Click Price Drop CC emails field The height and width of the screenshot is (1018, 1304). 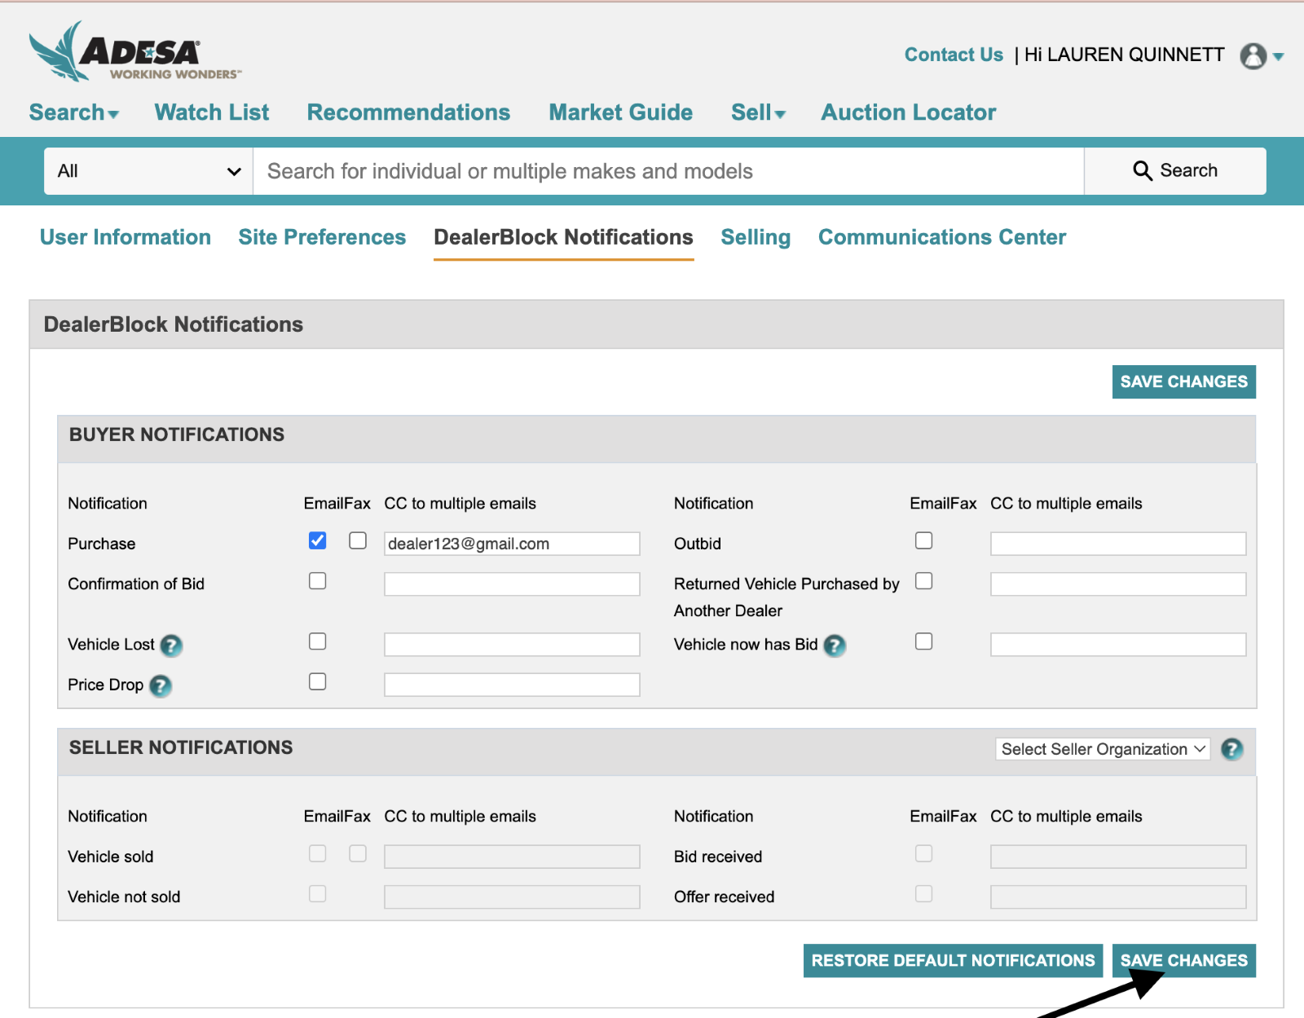tap(512, 685)
